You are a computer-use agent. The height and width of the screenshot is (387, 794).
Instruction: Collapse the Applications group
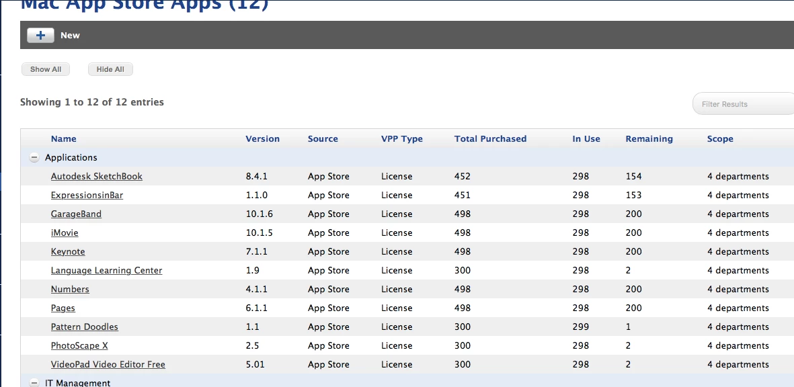click(34, 158)
